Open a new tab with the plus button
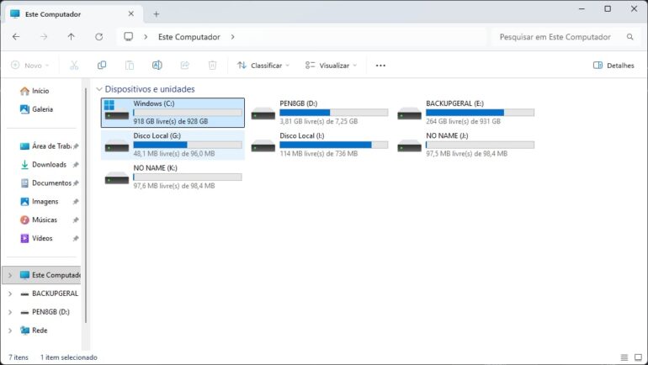 [x=157, y=14]
